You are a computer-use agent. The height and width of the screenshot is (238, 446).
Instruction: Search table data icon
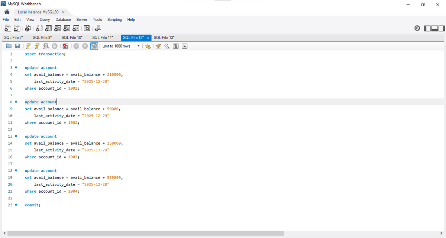click(87, 28)
